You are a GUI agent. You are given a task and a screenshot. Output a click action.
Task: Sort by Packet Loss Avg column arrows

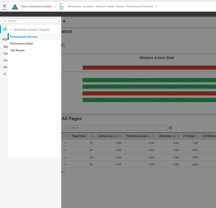click(153, 136)
